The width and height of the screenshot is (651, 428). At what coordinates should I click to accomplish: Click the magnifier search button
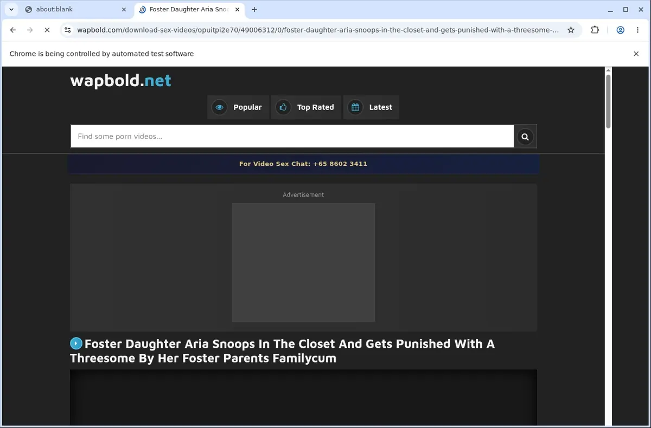(525, 137)
